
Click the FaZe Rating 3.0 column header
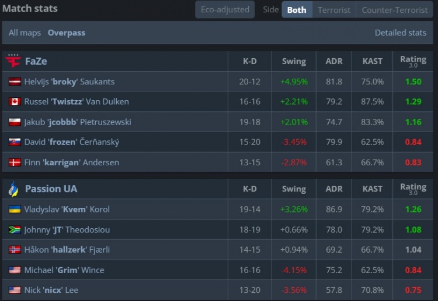413,61
